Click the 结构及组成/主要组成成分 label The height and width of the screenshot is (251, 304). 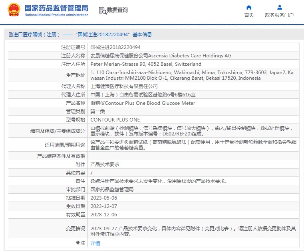(58, 131)
